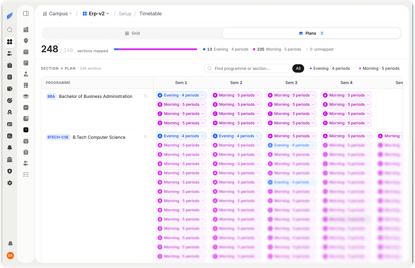Open the ID card icon in the left rail

tap(10, 124)
